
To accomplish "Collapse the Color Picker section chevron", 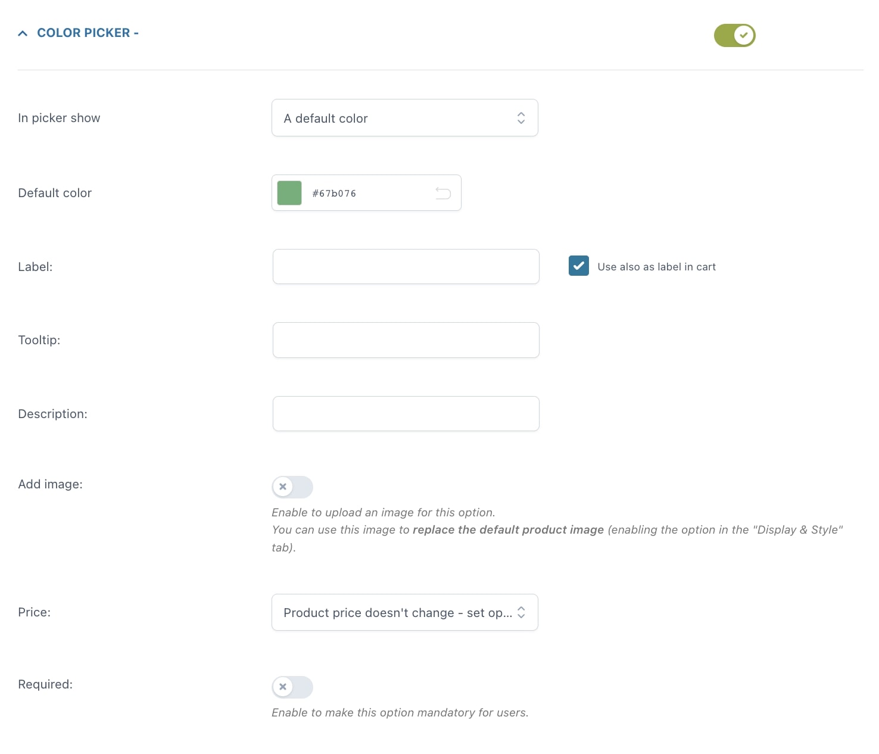I will click(23, 33).
